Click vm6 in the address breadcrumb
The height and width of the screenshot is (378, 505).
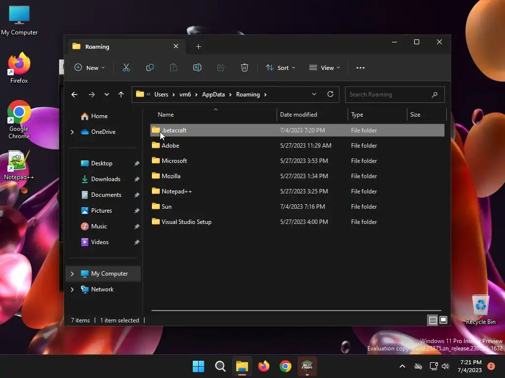tap(185, 94)
